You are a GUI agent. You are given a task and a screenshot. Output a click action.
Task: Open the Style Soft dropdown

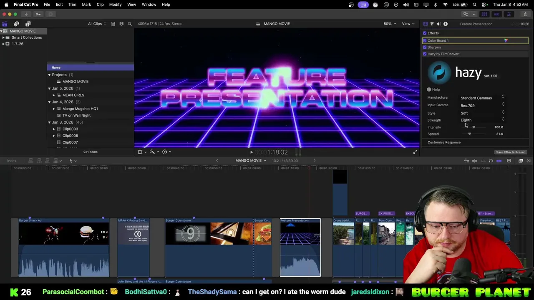point(482,113)
